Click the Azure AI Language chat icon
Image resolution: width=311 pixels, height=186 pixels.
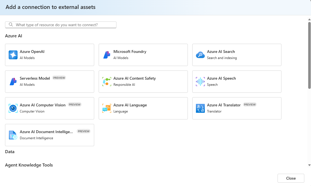(107, 108)
